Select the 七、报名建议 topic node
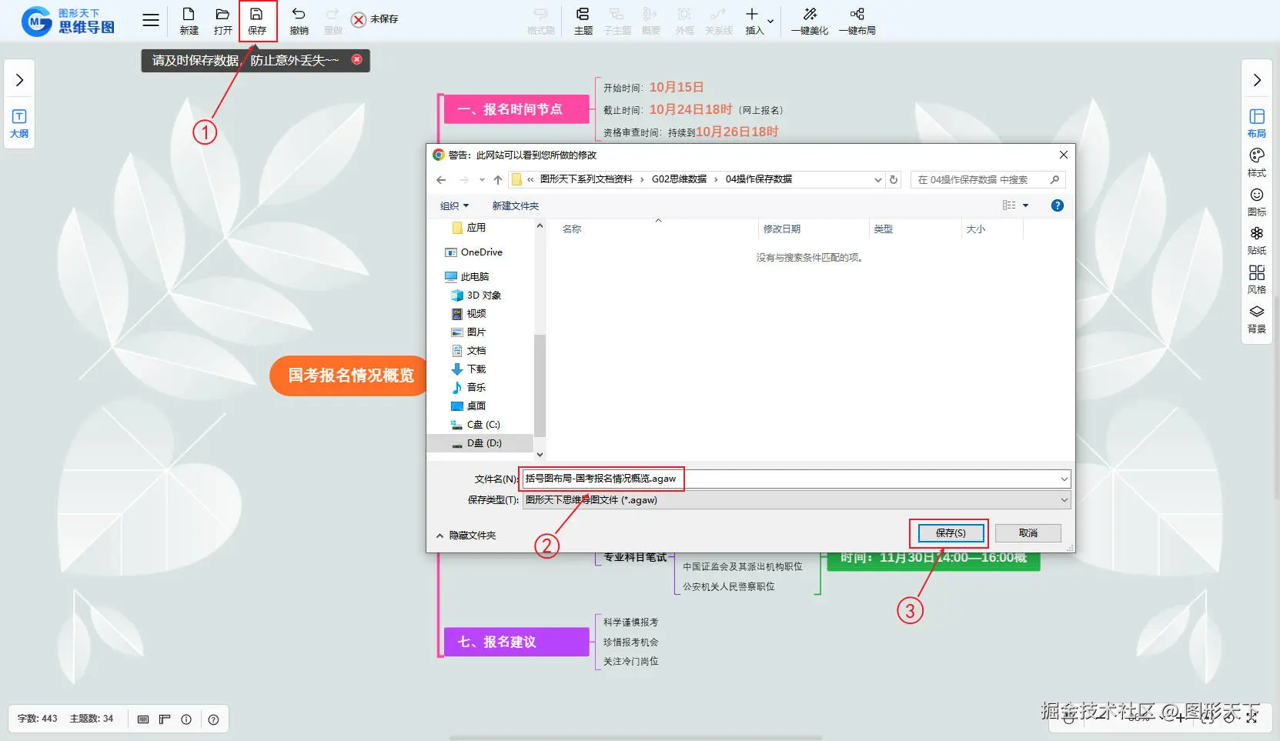Viewport: 1280px width, 741px height. (x=516, y=642)
